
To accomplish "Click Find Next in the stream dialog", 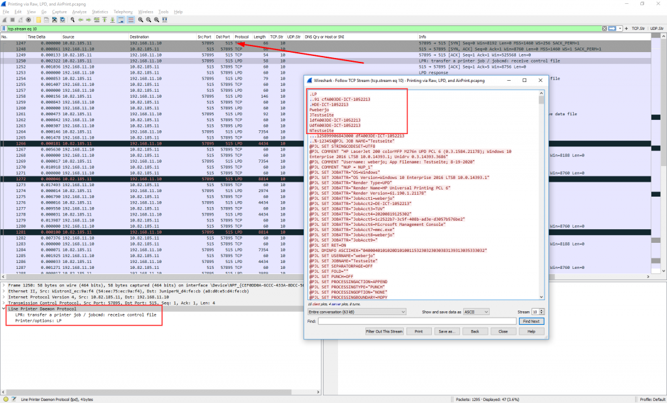I will tap(532, 322).
